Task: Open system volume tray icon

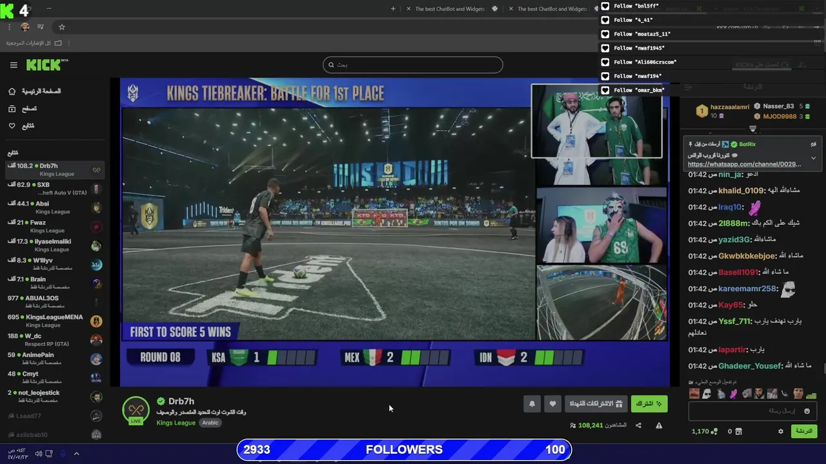Action: tap(38, 454)
